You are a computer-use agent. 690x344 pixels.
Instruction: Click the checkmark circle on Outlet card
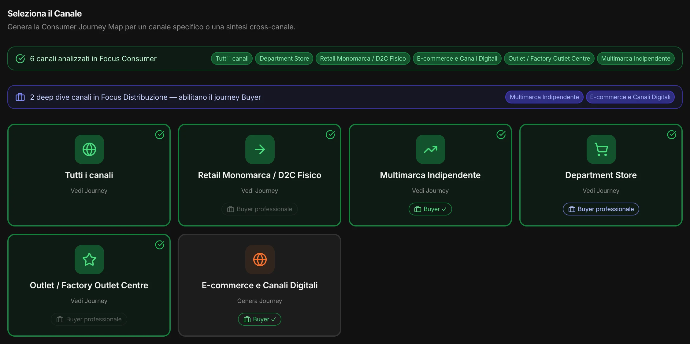[160, 245]
